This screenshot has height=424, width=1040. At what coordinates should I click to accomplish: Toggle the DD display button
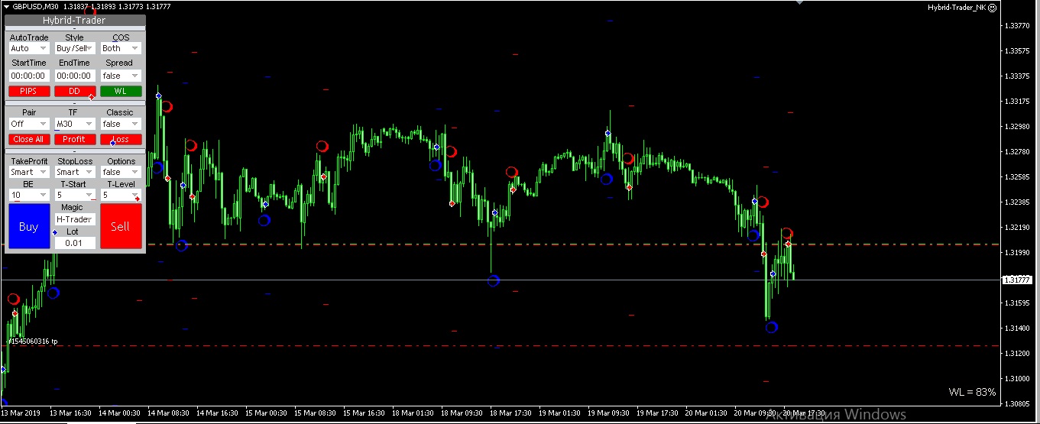coord(75,91)
